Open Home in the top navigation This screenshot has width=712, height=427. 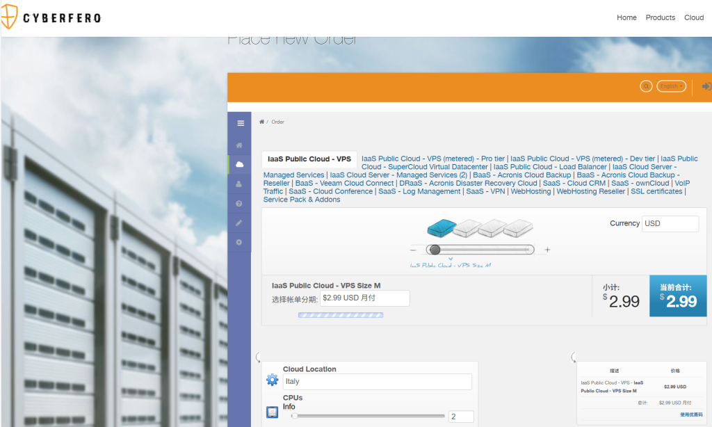click(x=626, y=17)
